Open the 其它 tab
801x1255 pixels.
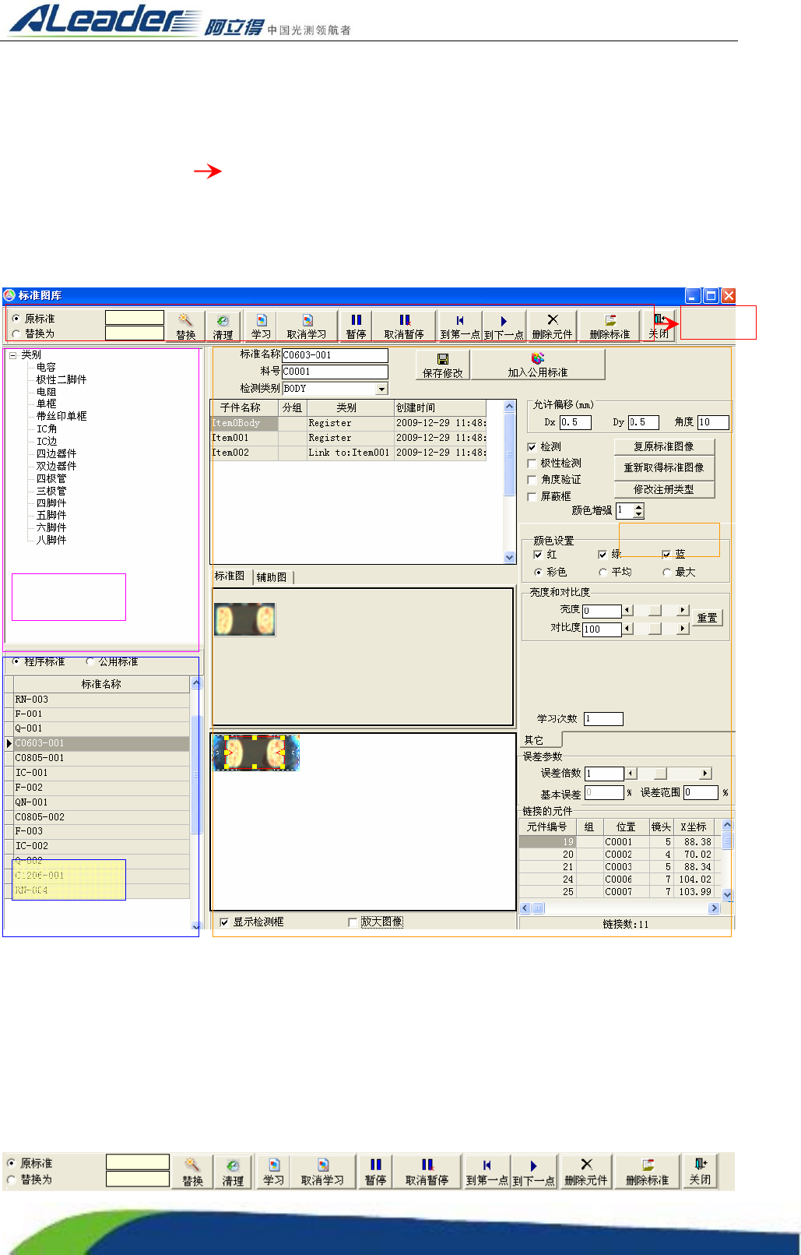pos(534,740)
